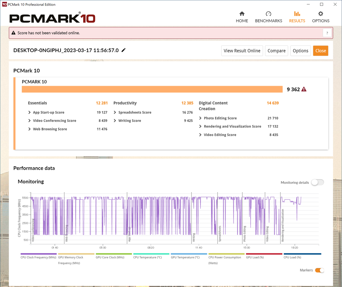Click View Result Online button
The height and width of the screenshot is (287, 342).
(242, 51)
